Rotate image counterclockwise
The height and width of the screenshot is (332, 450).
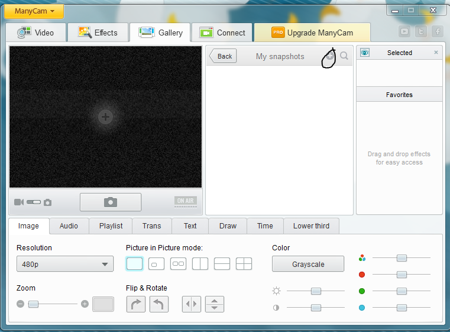(159, 304)
